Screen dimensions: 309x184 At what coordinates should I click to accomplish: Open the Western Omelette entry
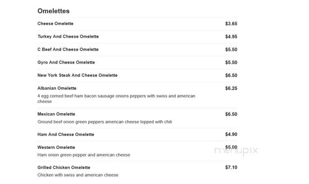coord(57,148)
